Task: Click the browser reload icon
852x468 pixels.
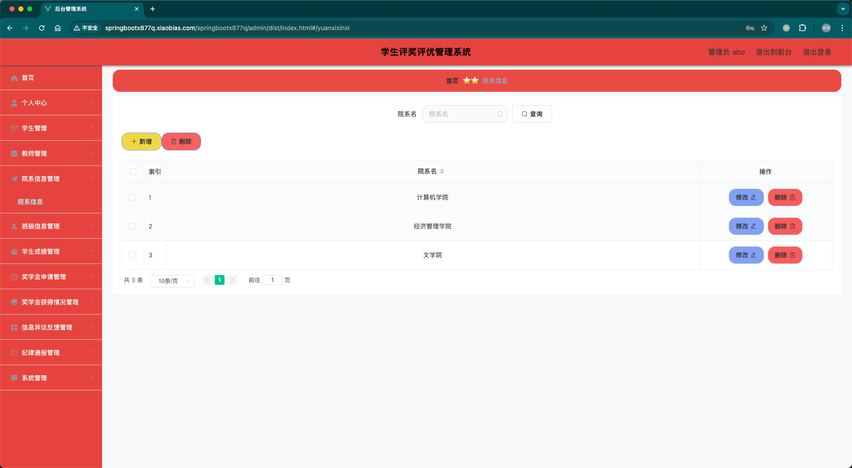Action: tap(42, 28)
